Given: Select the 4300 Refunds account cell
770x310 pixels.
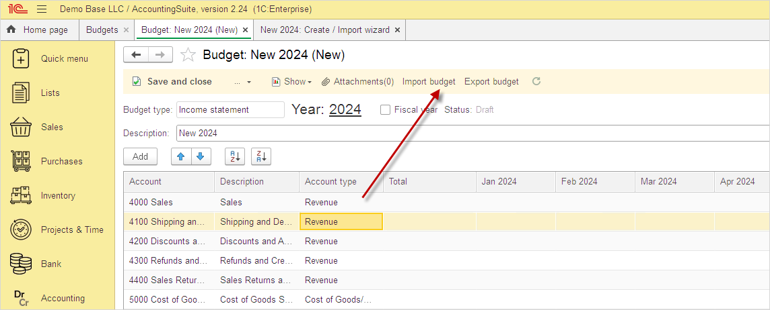Looking at the screenshot, I should (169, 261).
